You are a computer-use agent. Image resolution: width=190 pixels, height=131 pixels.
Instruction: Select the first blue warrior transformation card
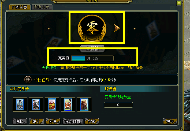(x=20, y=104)
